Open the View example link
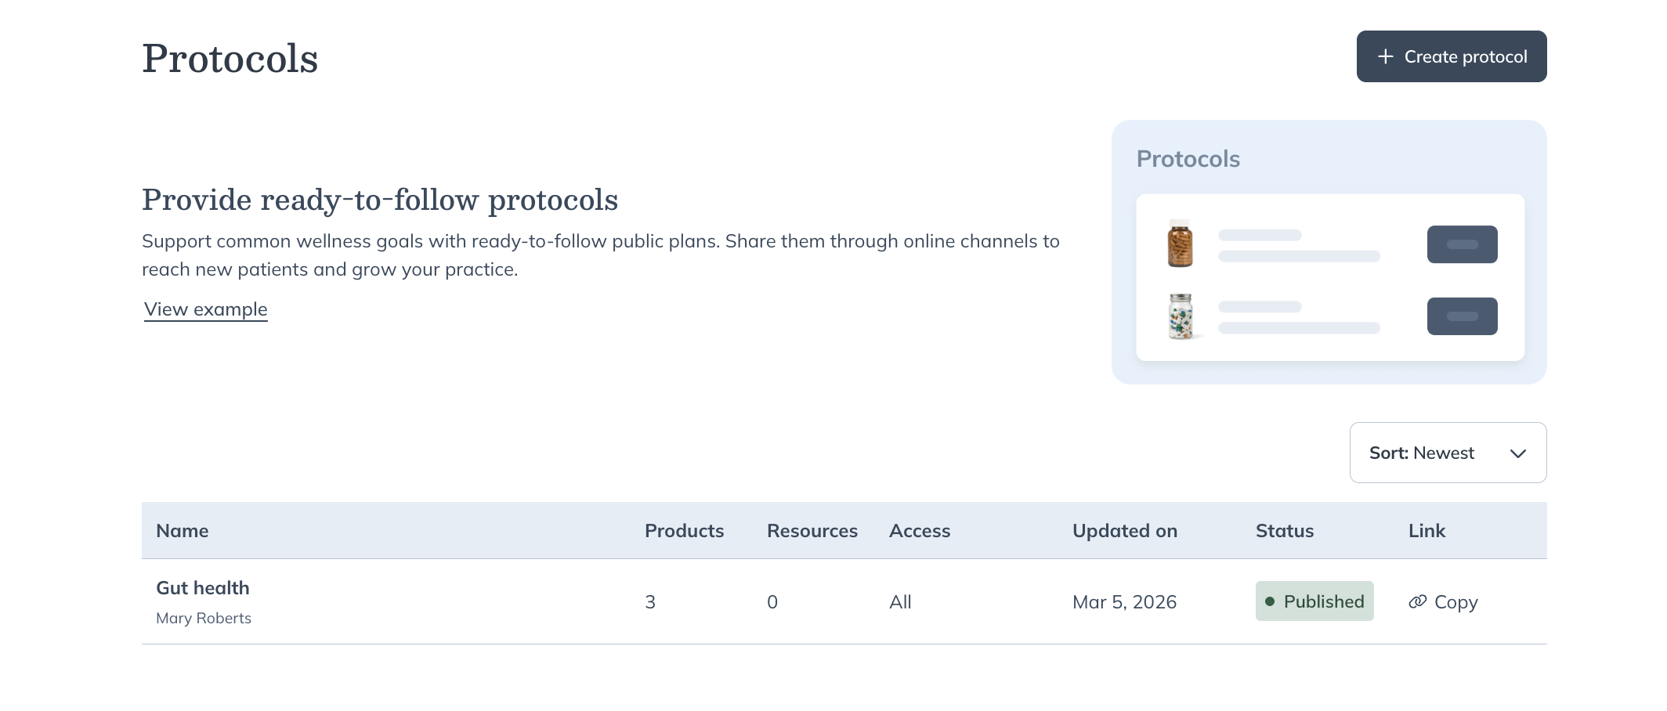The height and width of the screenshot is (711, 1667). click(206, 309)
